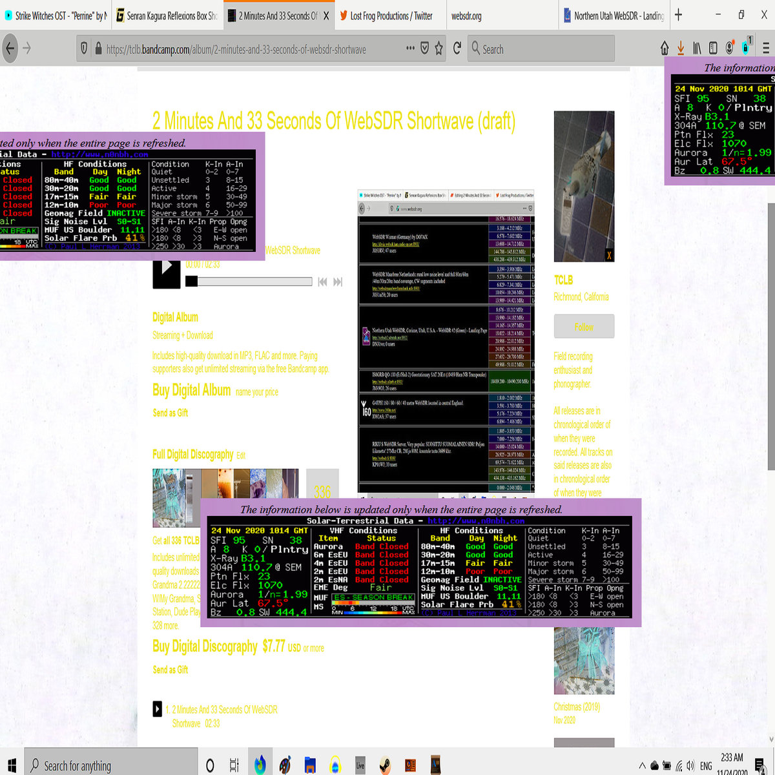Bookmark this page with the star icon
Screen dimensions: 775x775
pos(439,48)
